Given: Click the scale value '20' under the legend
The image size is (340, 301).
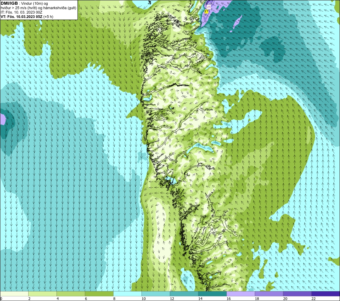Looking at the screenshot, I should point(285,299).
